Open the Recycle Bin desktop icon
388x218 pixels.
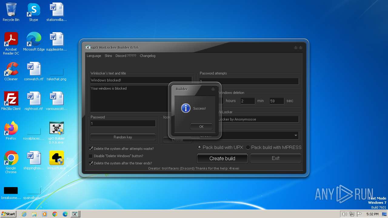pyautogui.click(x=11, y=12)
